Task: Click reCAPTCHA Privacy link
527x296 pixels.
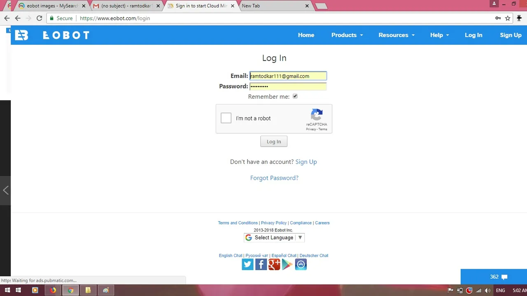Action: click(311, 129)
